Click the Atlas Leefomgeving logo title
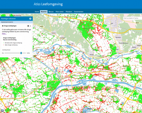Screen dimensions: 142x113 click(48, 4)
